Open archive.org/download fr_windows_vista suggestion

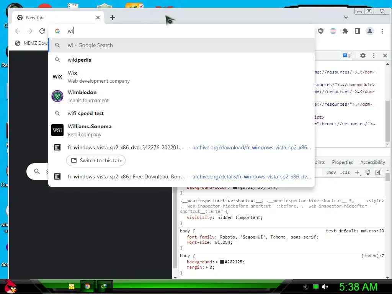pyautogui.click(x=181, y=147)
